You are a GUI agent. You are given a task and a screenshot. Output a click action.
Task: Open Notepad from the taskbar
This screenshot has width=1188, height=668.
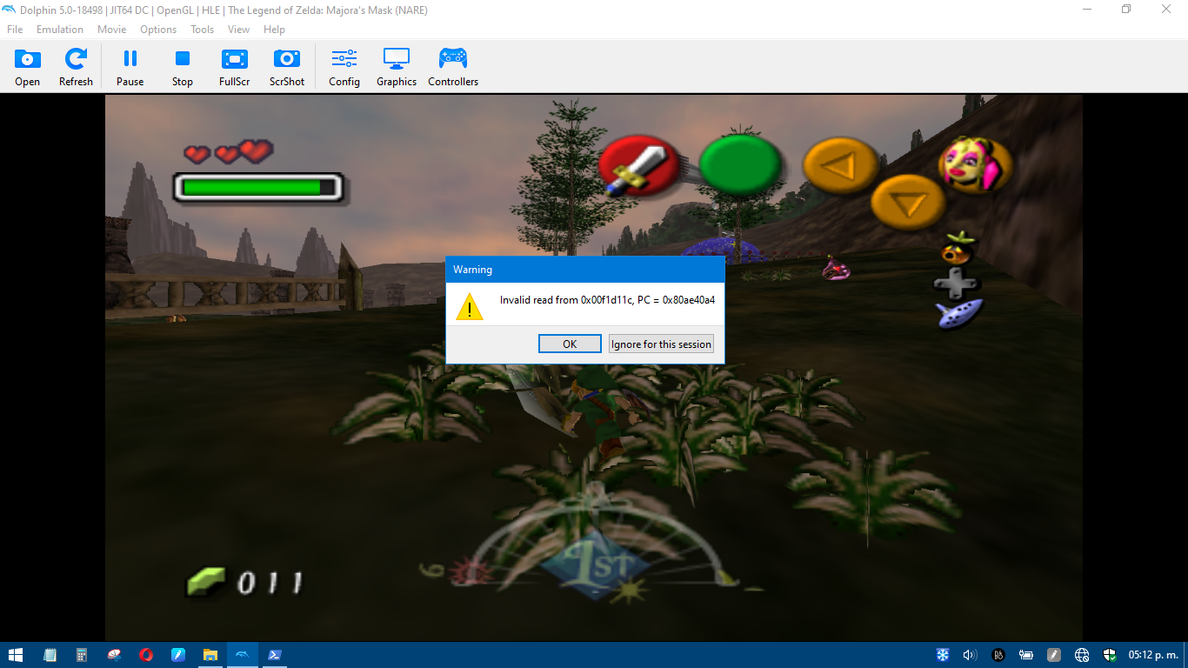(50, 655)
